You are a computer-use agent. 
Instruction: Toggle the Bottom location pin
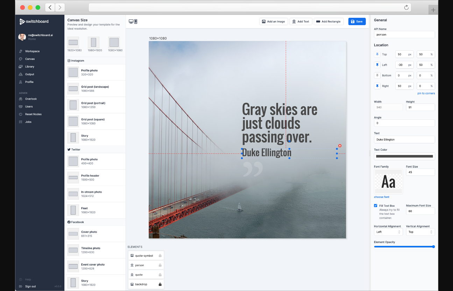pyautogui.click(x=377, y=76)
